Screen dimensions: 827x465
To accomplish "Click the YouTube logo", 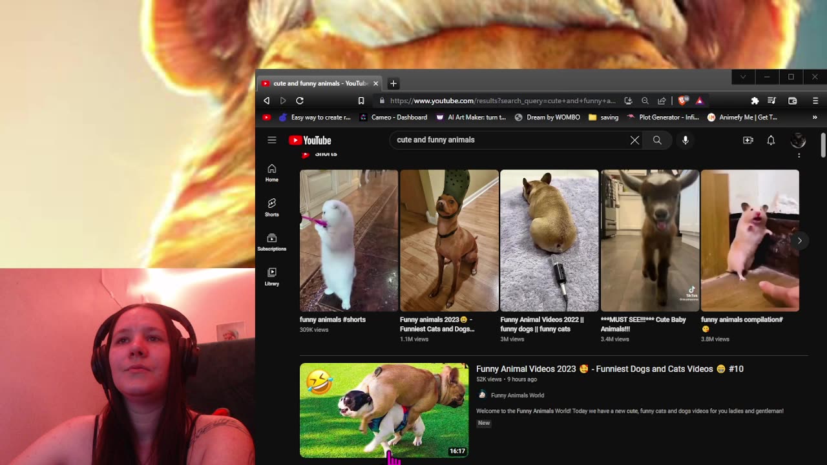I will click(x=310, y=140).
